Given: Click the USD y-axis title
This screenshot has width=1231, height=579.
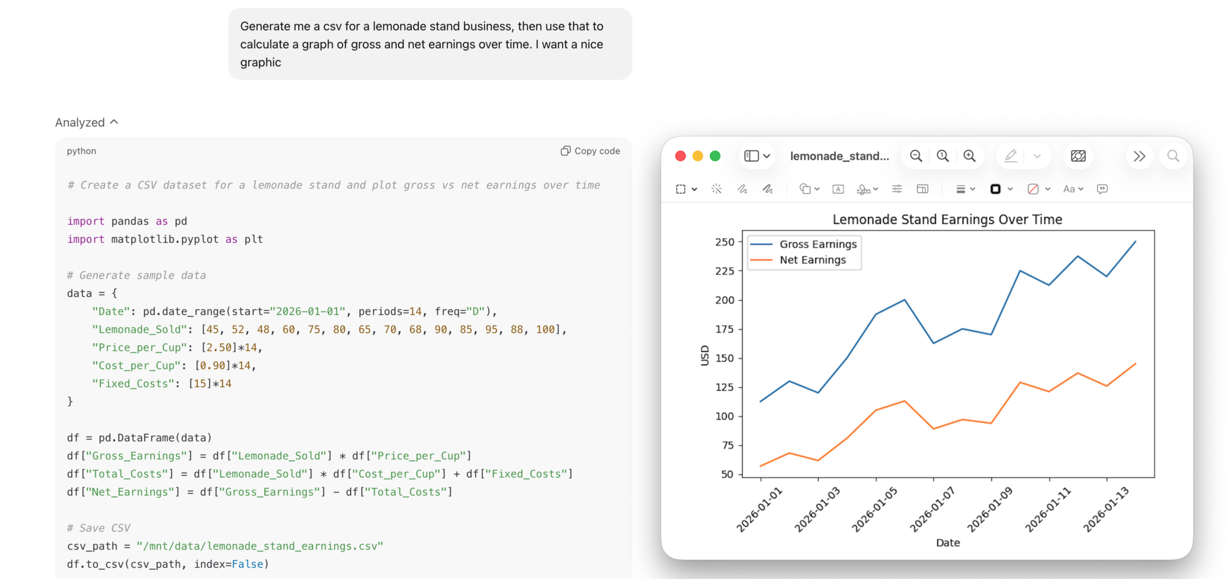Looking at the screenshot, I should pos(705,355).
